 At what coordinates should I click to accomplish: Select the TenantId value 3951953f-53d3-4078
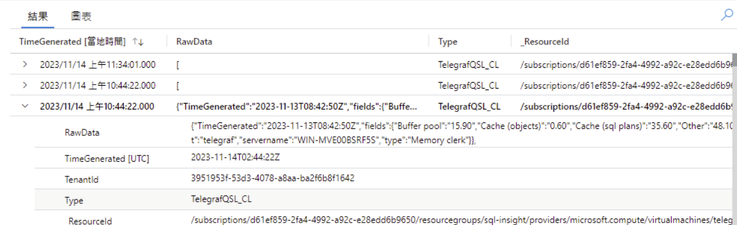point(273,178)
